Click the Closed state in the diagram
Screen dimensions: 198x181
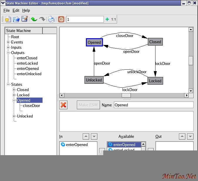tap(155, 42)
